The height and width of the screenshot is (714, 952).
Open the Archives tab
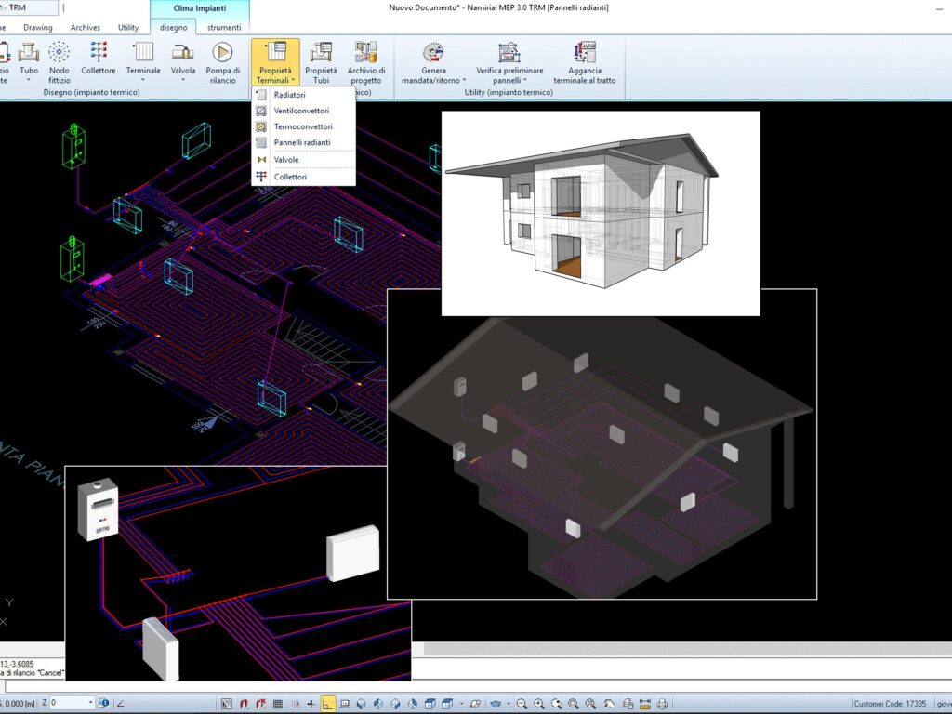pos(85,28)
